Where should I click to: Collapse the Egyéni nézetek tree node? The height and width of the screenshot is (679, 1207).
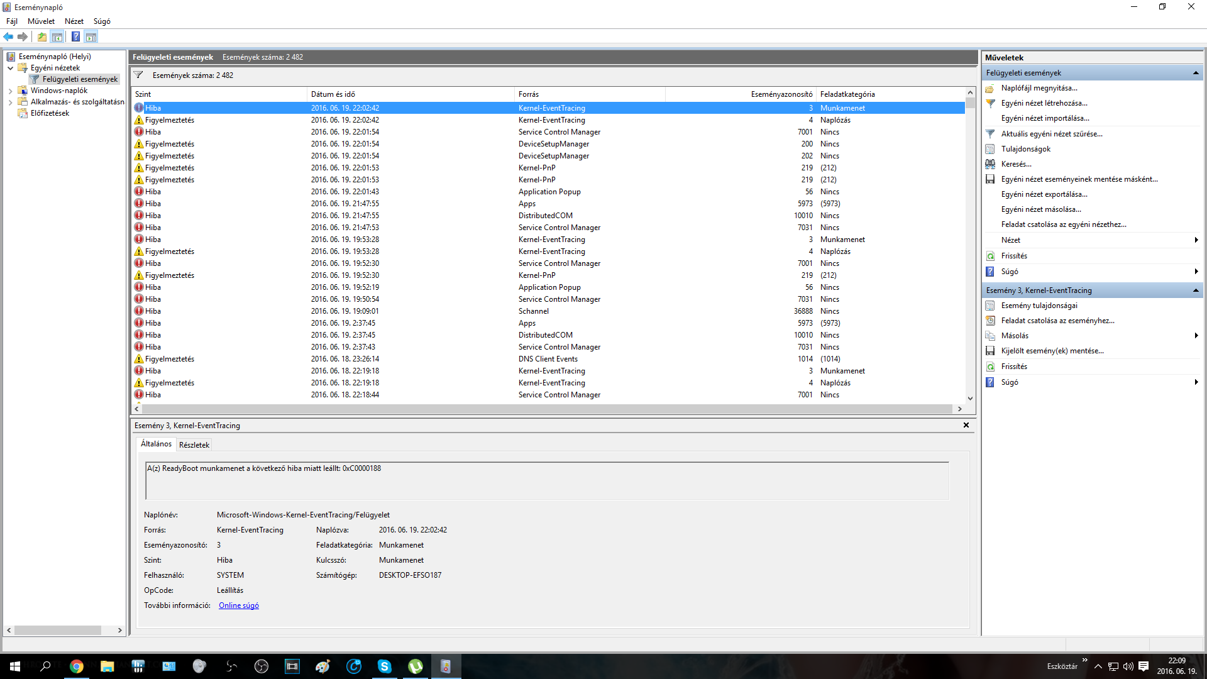pos(10,68)
